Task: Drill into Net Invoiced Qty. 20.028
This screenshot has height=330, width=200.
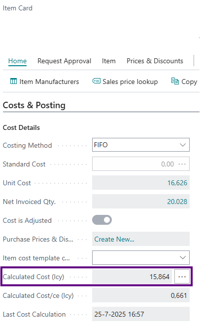Action: (x=177, y=202)
